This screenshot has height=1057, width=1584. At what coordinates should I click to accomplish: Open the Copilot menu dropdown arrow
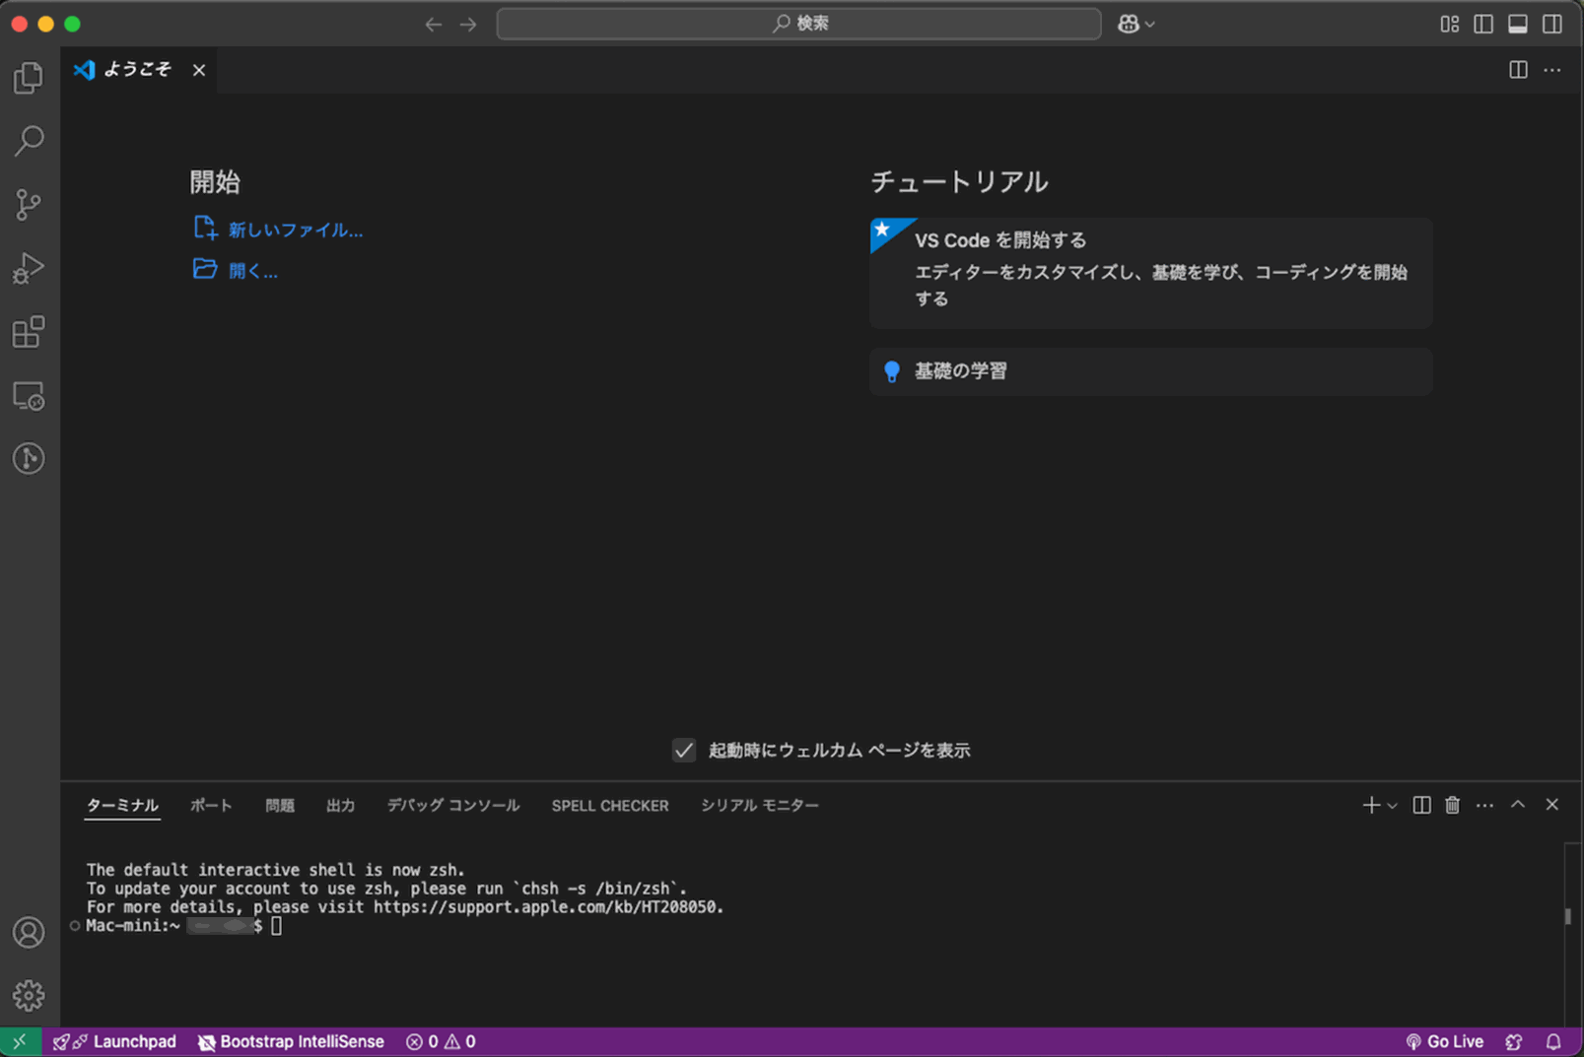pyautogui.click(x=1150, y=24)
